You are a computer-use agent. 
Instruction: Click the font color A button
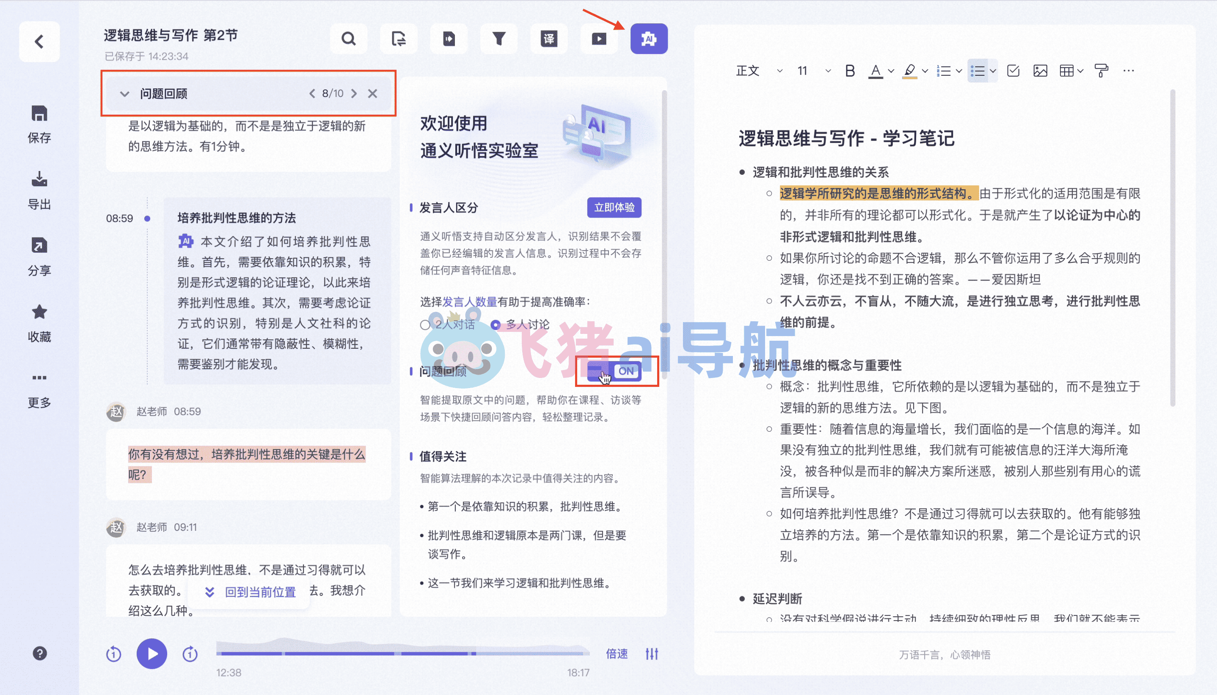(875, 71)
